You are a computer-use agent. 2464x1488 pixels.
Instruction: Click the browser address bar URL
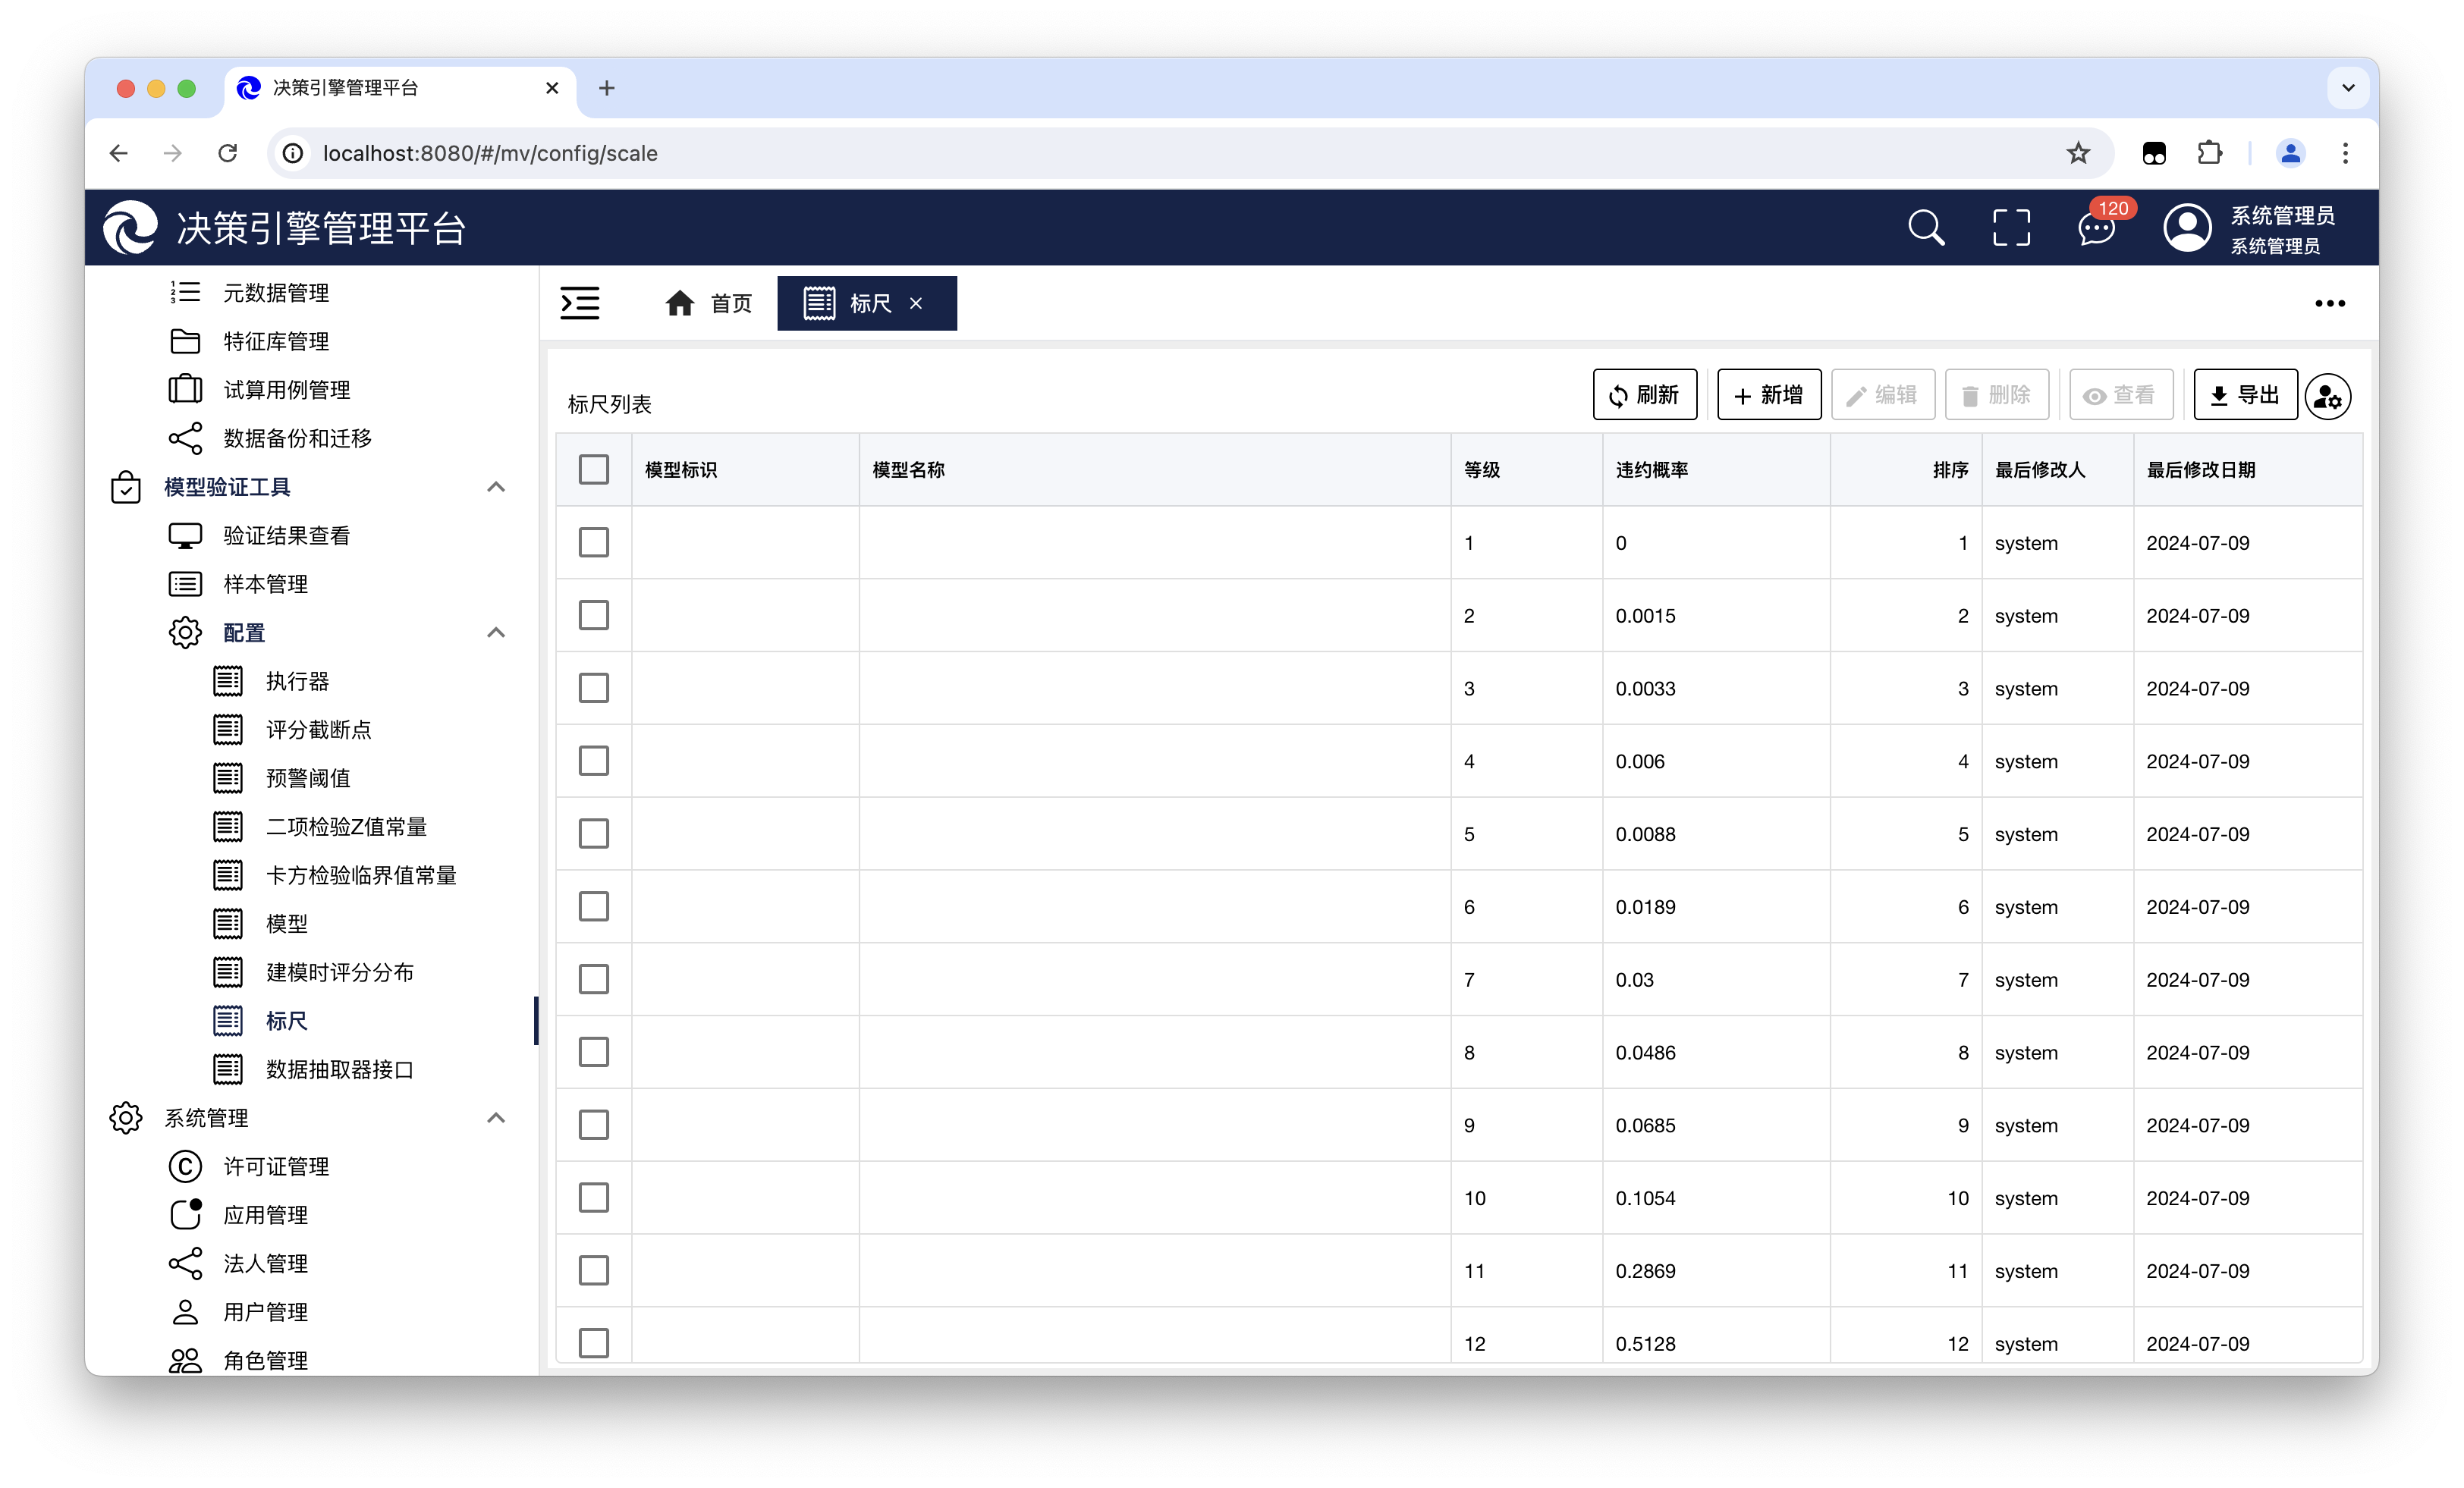490,153
